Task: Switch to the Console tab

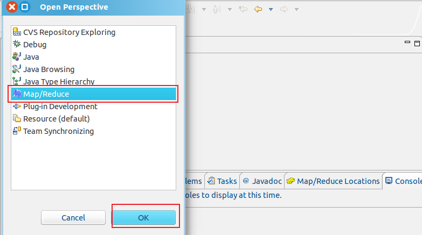Action: point(403,181)
